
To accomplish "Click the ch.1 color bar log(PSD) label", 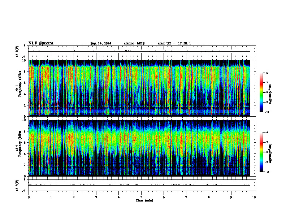I will [270, 94].
